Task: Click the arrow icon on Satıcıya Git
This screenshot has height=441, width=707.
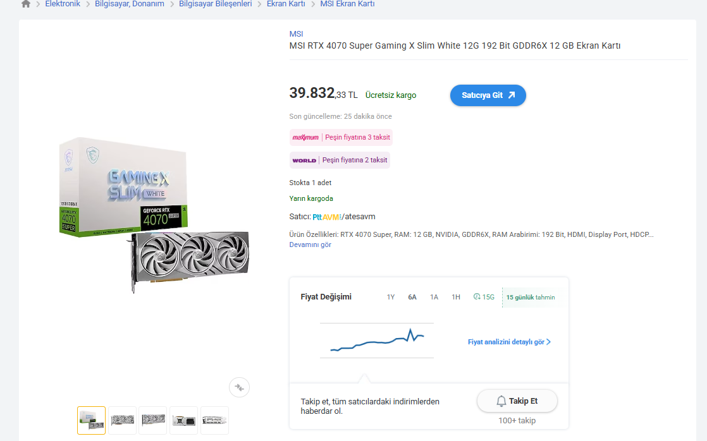Action: coord(512,95)
